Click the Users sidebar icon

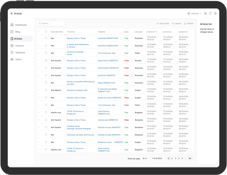click(x=12, y=59)
